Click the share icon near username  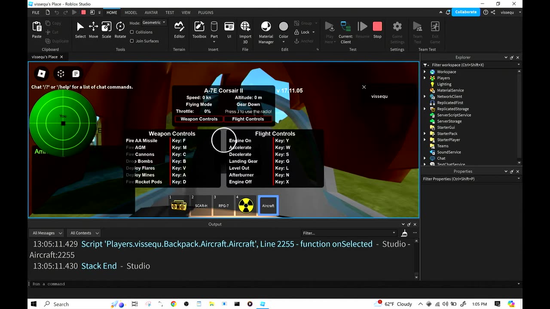[493, 12]
